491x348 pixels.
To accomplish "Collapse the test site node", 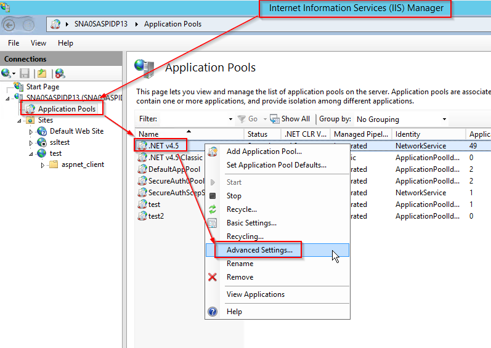I will coord(31,154).
